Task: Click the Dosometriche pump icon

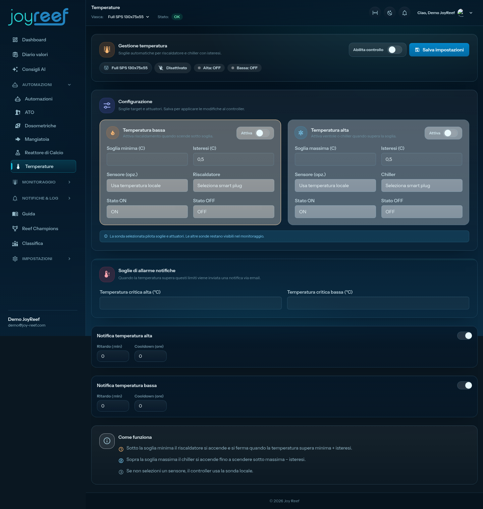Action: coord(18,126)
